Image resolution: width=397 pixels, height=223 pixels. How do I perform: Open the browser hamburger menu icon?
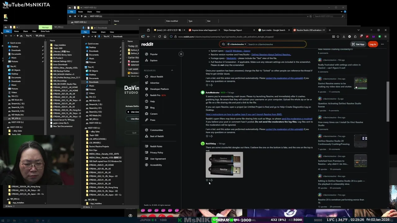click(386, 37)
